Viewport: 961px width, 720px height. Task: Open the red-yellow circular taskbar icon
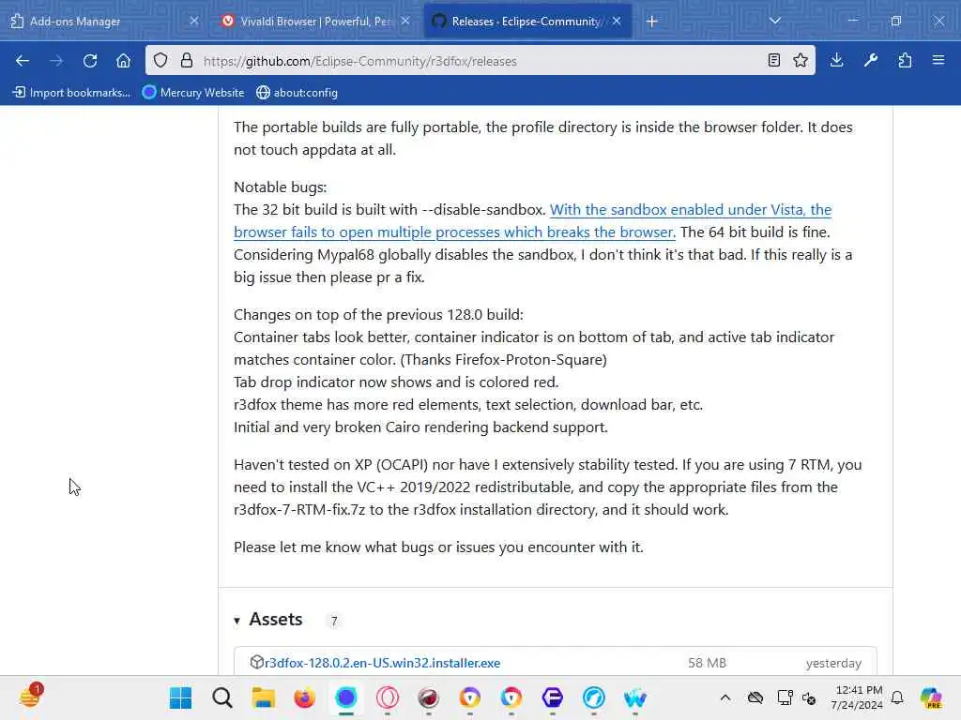(511, 697)
